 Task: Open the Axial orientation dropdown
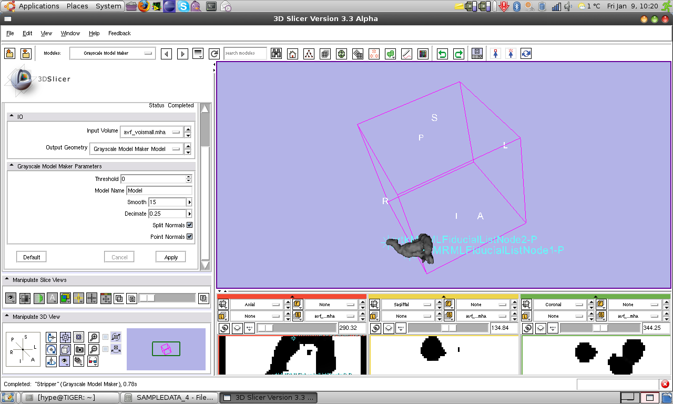(x=257, y=305)
